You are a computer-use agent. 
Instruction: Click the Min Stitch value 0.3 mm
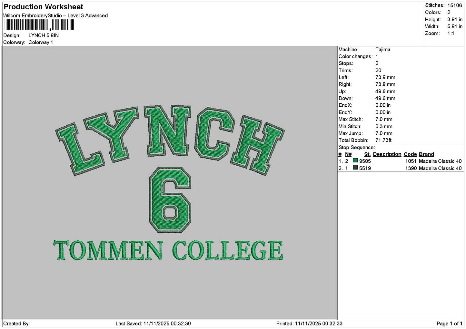[x=384, y=127]
